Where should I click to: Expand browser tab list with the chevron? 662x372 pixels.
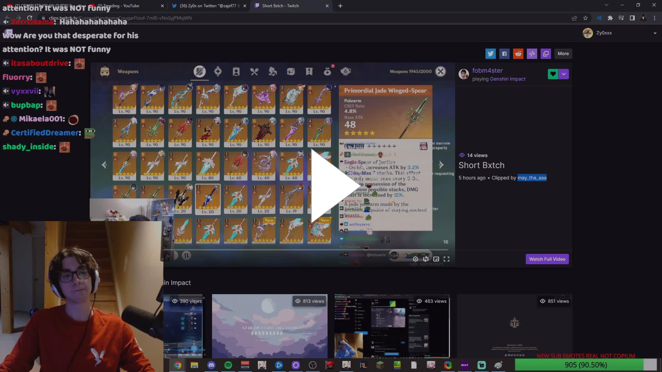tap(606, 6)
